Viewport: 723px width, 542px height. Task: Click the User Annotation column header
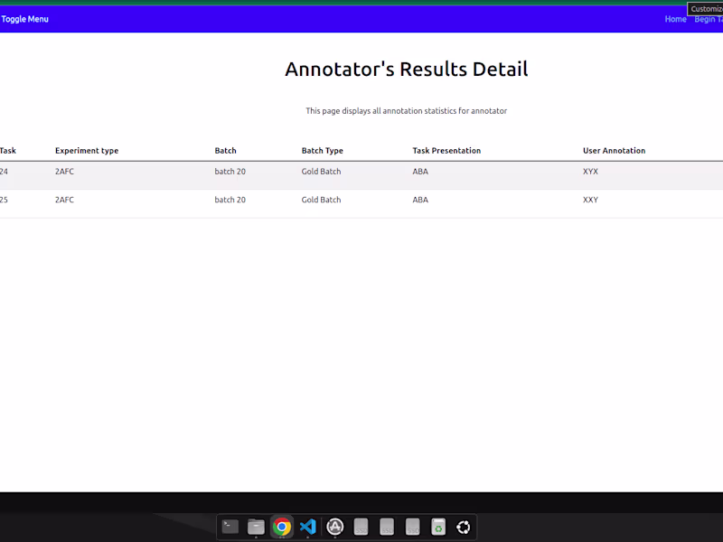(x=614, y=151)
